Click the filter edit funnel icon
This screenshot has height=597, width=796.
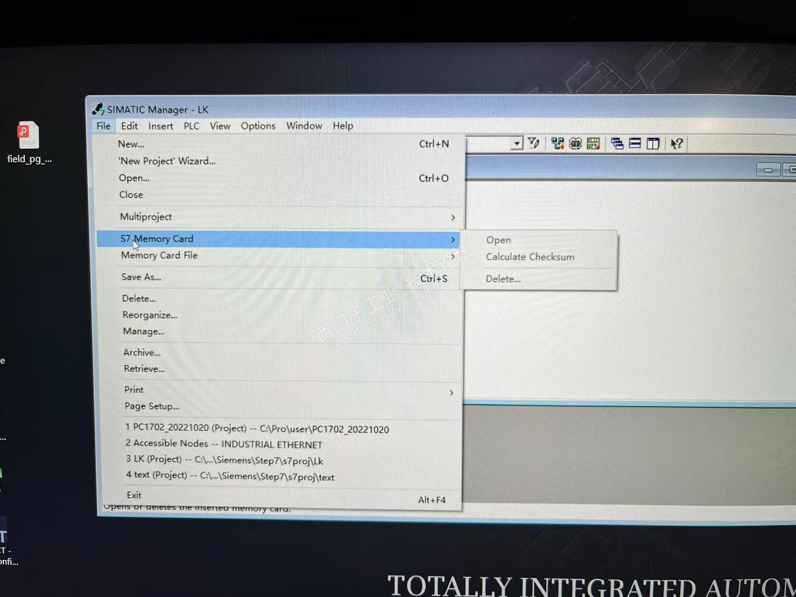(534, 143)
